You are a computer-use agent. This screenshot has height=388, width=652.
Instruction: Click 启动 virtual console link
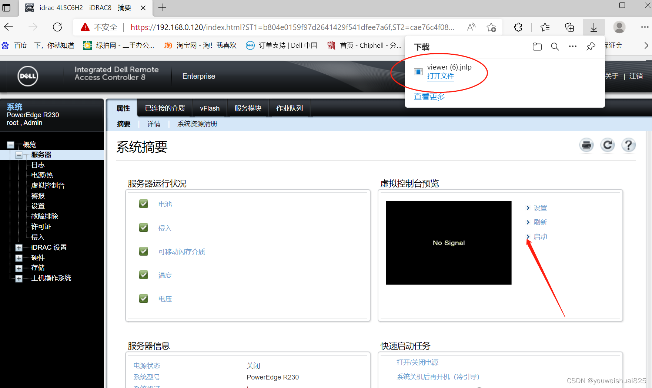pos(540,237)
